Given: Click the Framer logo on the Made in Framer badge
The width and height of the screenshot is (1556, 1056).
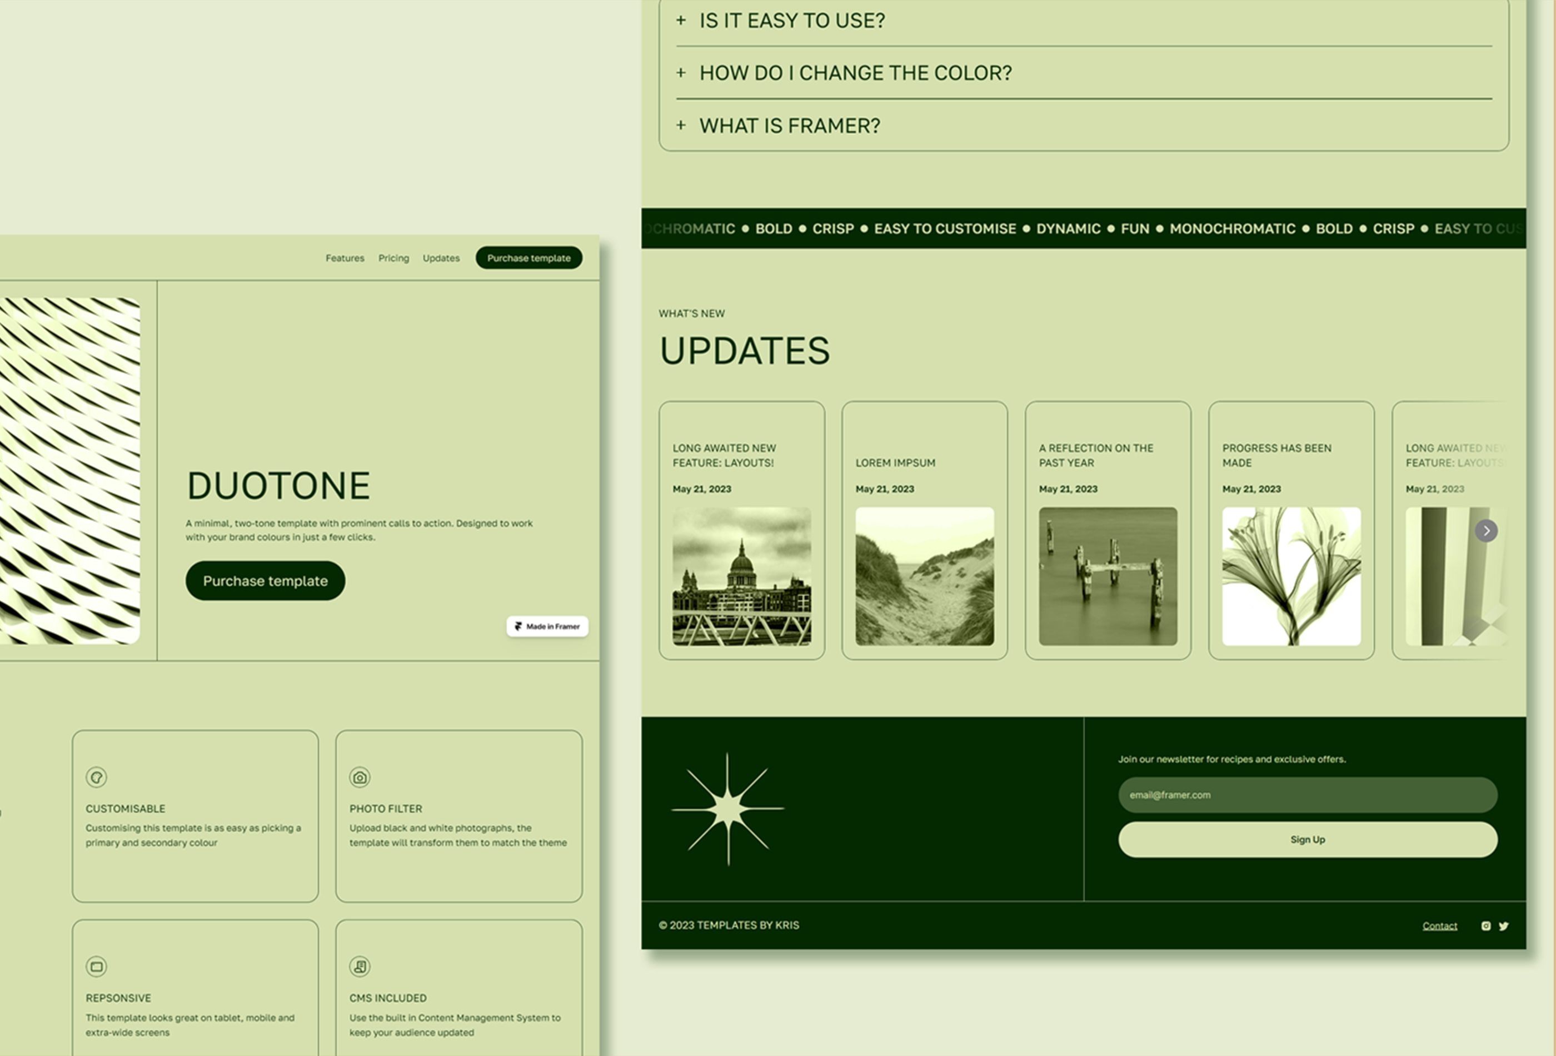Looking at the screenshot, I should coord(520,626).
